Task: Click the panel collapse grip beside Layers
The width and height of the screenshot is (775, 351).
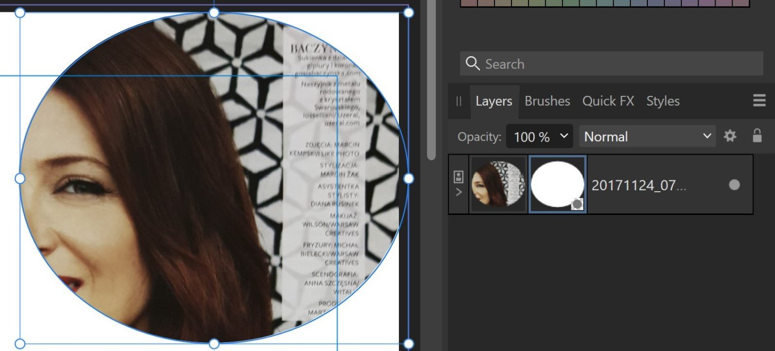Action: click(x=459, y=101)
